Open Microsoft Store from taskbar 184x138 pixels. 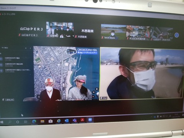coord(51,121)
